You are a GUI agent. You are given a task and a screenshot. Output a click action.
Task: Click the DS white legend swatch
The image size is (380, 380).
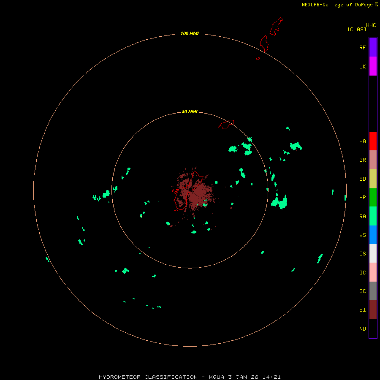tap(373, 253)
